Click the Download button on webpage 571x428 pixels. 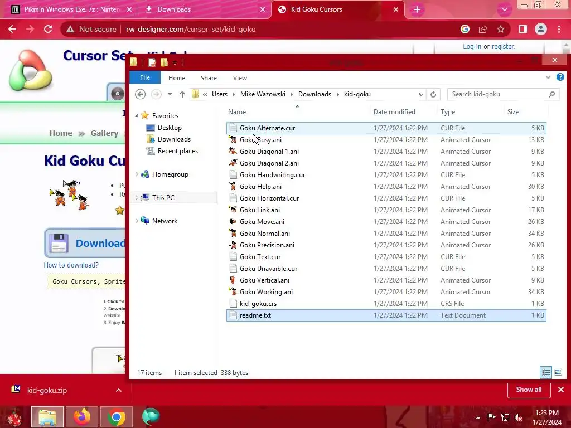tap(85, 243)
